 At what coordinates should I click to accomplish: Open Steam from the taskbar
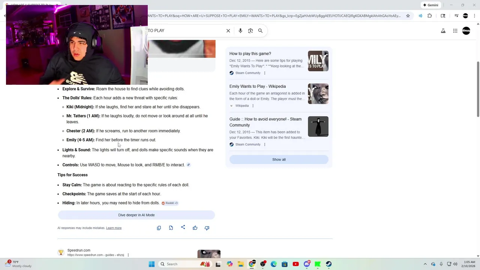coord(328,264)
